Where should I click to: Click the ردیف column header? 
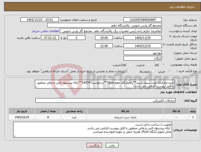point(193,111)
